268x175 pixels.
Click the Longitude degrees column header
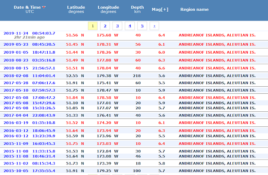click(108, 9)
